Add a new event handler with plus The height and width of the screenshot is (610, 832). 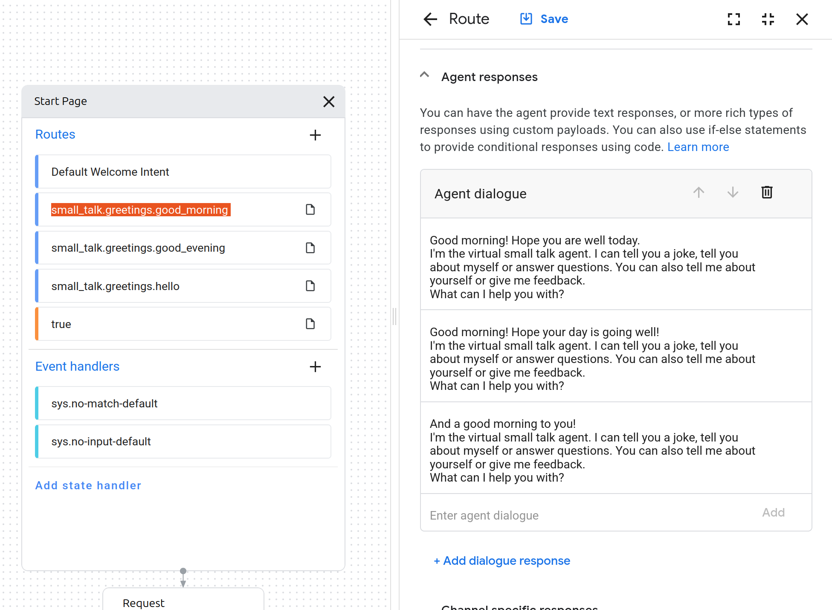[x=315, y=367]
